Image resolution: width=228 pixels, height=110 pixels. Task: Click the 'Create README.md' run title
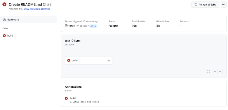25,4
